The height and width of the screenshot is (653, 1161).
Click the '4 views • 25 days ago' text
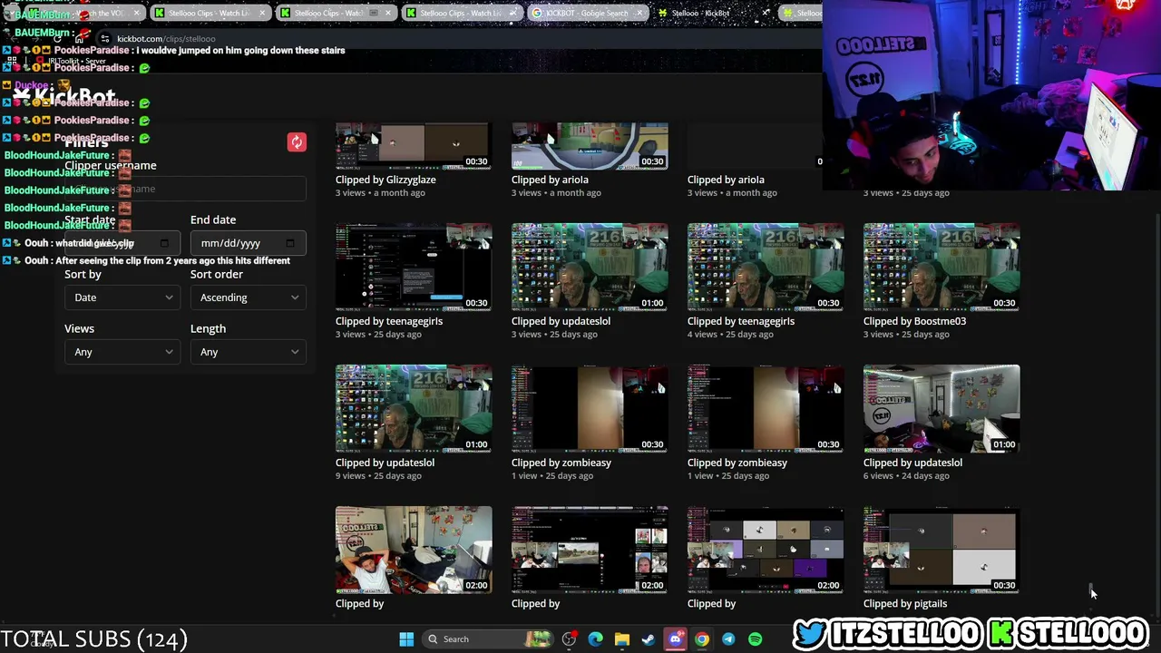(730, 334)
